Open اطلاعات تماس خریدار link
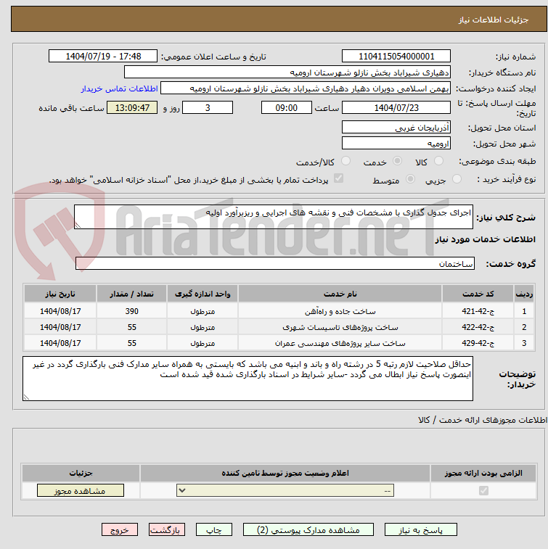Image resolution: width=548 pixels, height=549 pixels. [x=120, y=88]
